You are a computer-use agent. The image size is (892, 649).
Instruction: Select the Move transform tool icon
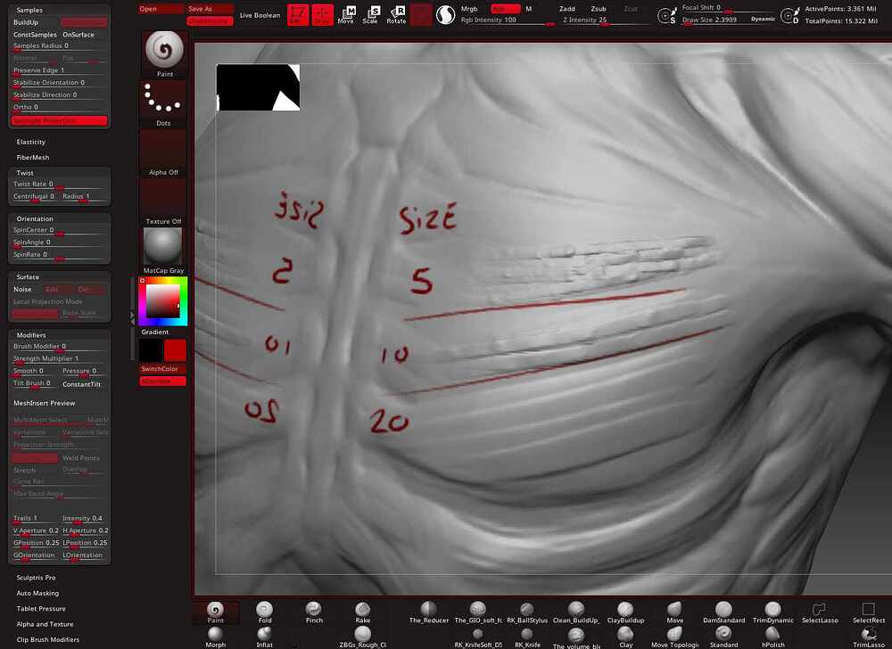pos(346,15)
